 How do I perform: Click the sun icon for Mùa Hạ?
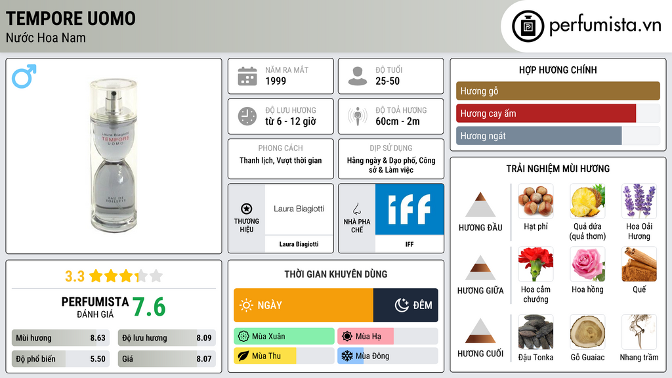[347, 337]
